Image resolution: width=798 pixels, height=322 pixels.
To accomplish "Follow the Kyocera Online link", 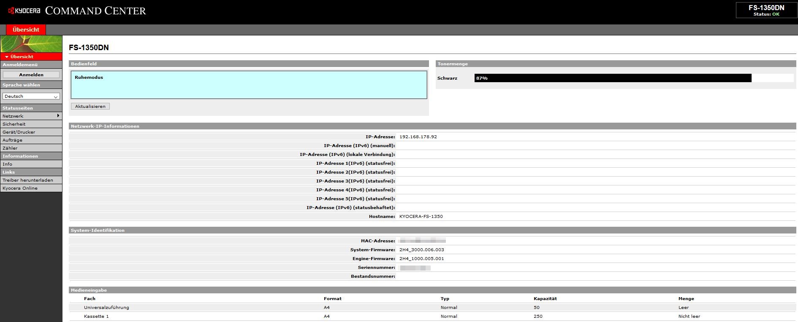I will (x=31, y=188).
